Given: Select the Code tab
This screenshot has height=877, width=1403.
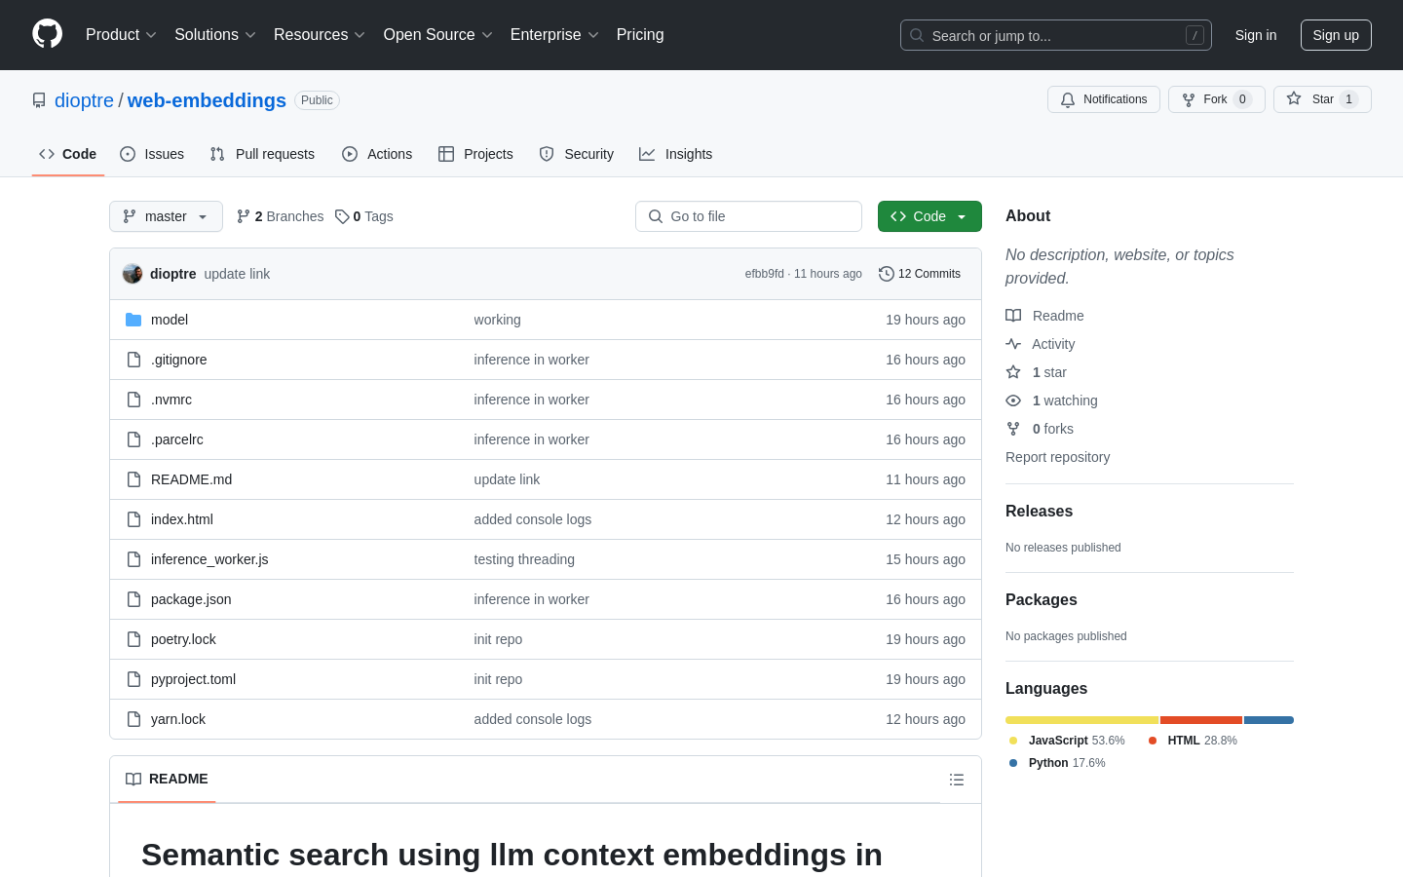Looking at the screenshot, I should (68, 154).
